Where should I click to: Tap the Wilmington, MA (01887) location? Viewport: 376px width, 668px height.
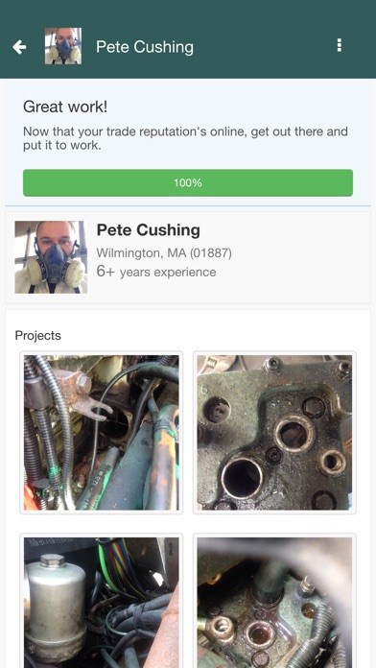click(164, 253)
